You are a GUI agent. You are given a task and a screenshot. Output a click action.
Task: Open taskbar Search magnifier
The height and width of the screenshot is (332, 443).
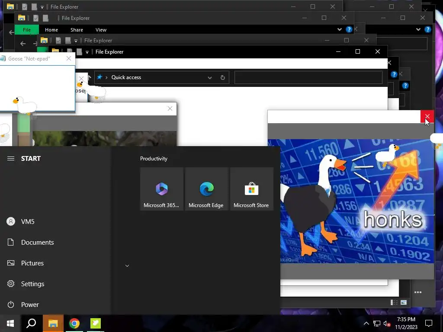(x=31, y=323)
